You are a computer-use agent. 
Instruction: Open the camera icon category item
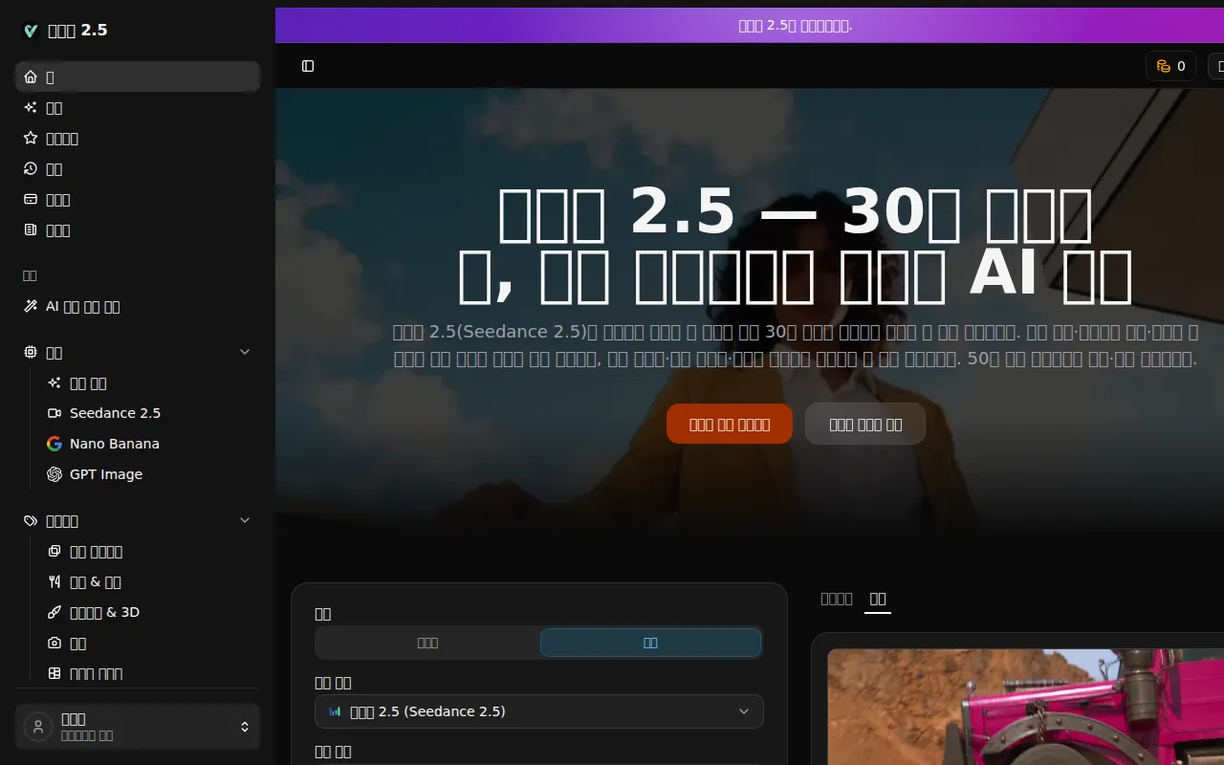point(149,643)
